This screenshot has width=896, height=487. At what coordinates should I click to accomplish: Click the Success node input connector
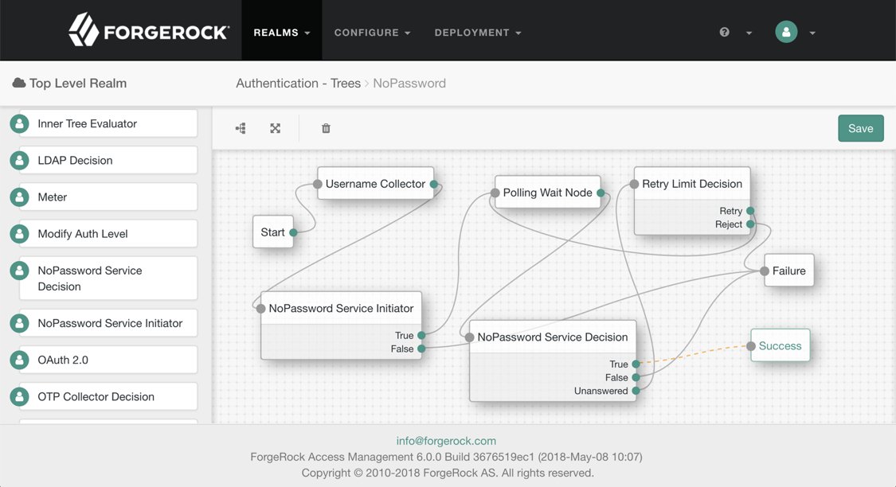(751, 346)
